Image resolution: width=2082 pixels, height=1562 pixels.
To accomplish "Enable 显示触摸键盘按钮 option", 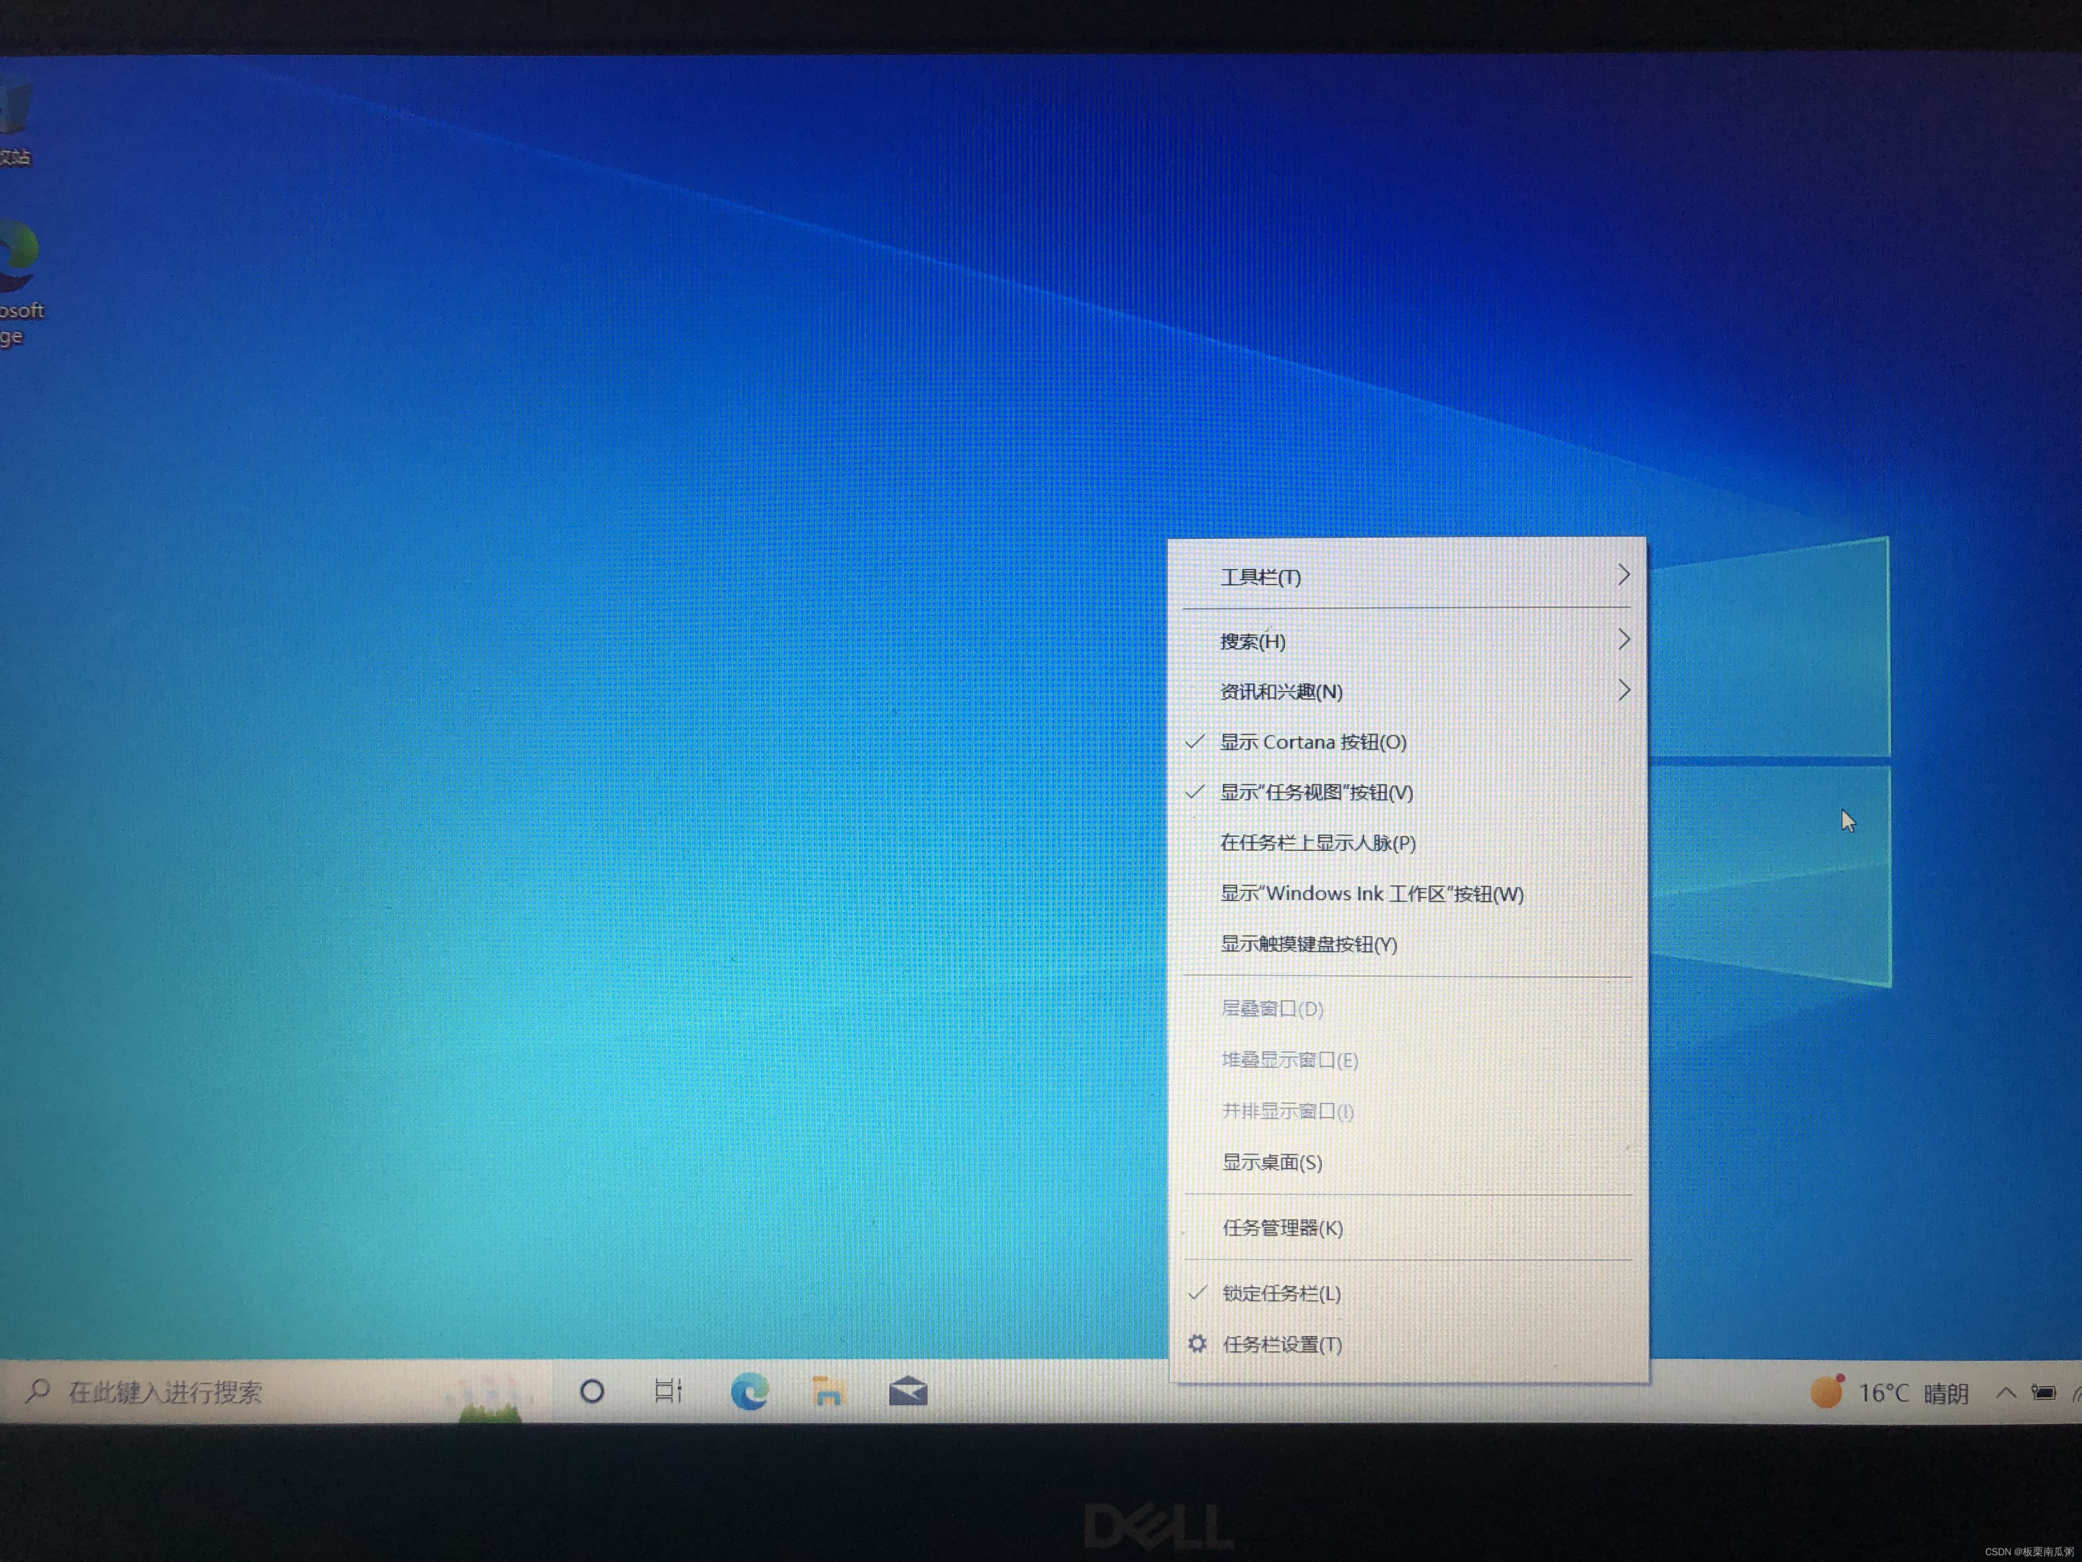I will [x=1308, y=944].
